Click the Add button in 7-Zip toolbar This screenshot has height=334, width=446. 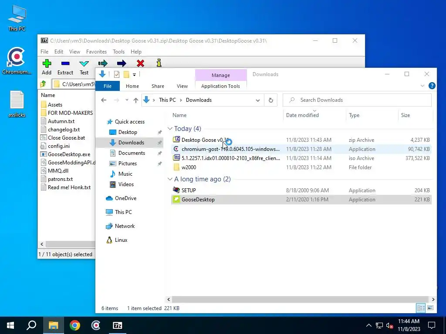pos(47,67)
